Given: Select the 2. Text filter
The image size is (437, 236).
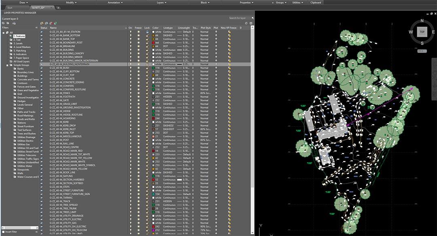Looking at the screenshot, I should click(x=17, y=40).
